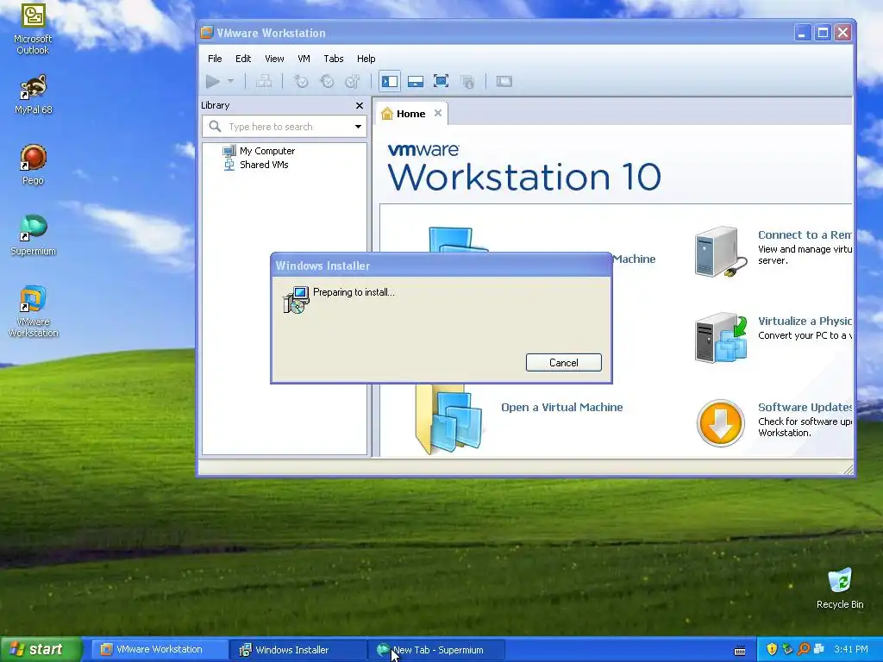Close the Home tab with its X
Image resolution: width=883 pixels, height=662 pixels.
[437, 113]
